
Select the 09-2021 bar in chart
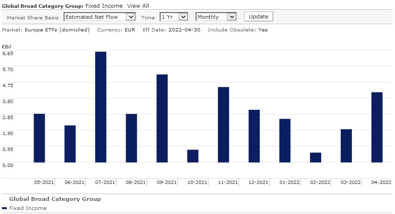click(162, 118)
